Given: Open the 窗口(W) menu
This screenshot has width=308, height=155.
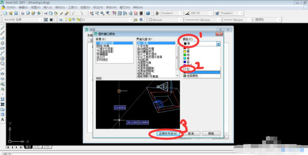Looking at the screenshot, I should [125, 7].
